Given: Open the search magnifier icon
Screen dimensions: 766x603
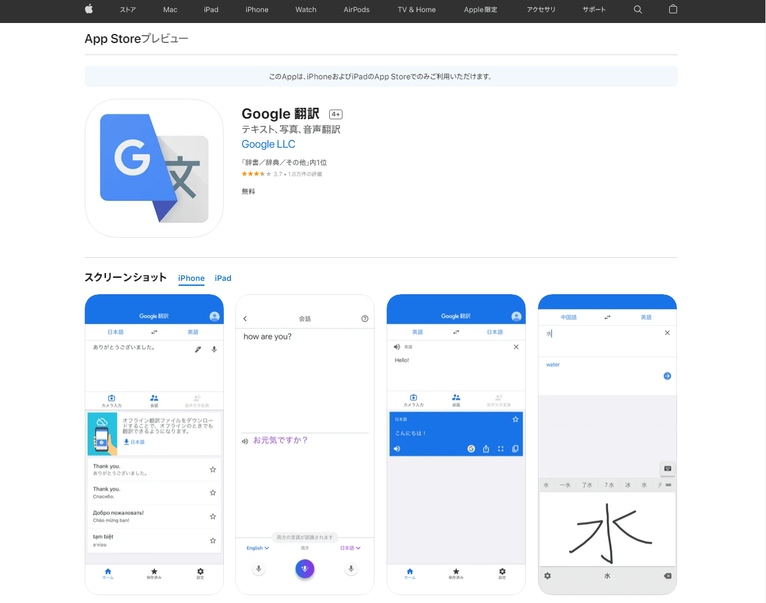Looking at the screenshot, I should coord(638,9).
